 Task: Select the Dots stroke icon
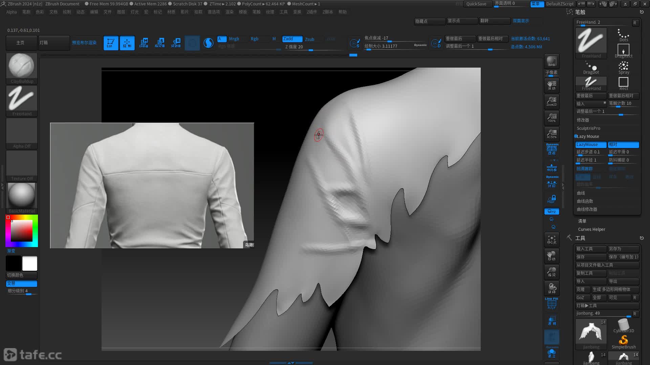624,35
